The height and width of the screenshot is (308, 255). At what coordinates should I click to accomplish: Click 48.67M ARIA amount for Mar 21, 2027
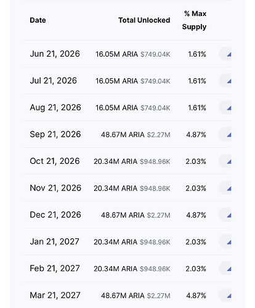click(123, 296)
